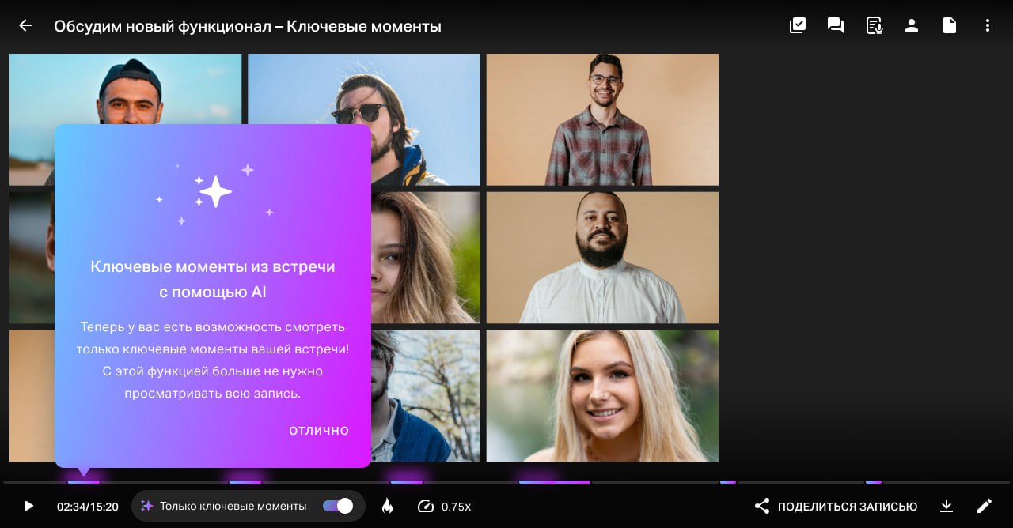The width and height of the screenshot is (1013, 528).
Task: View the participants list
Action: (912, 25)
